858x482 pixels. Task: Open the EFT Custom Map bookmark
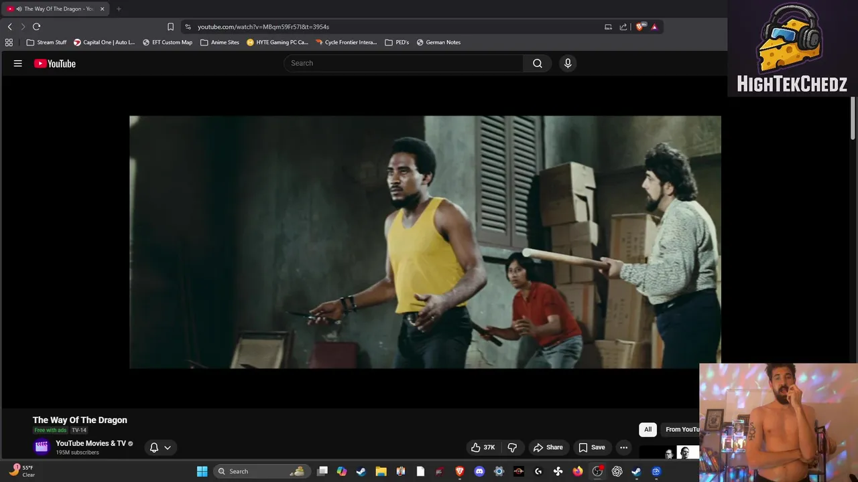168,42
